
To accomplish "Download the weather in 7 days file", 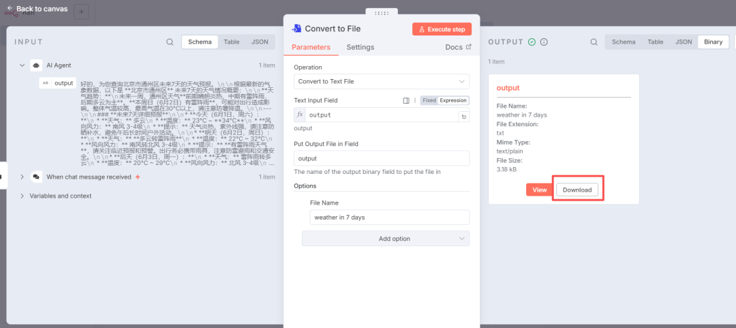I will pyautogui.click(x=577, y=190).
